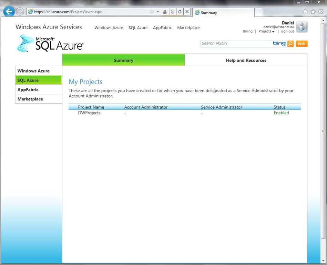Click the Account Administrator column header

[x=146, y=107]
